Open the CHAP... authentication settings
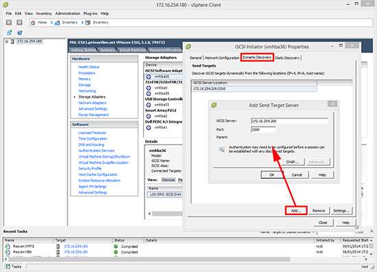 [x=292, y=162]
